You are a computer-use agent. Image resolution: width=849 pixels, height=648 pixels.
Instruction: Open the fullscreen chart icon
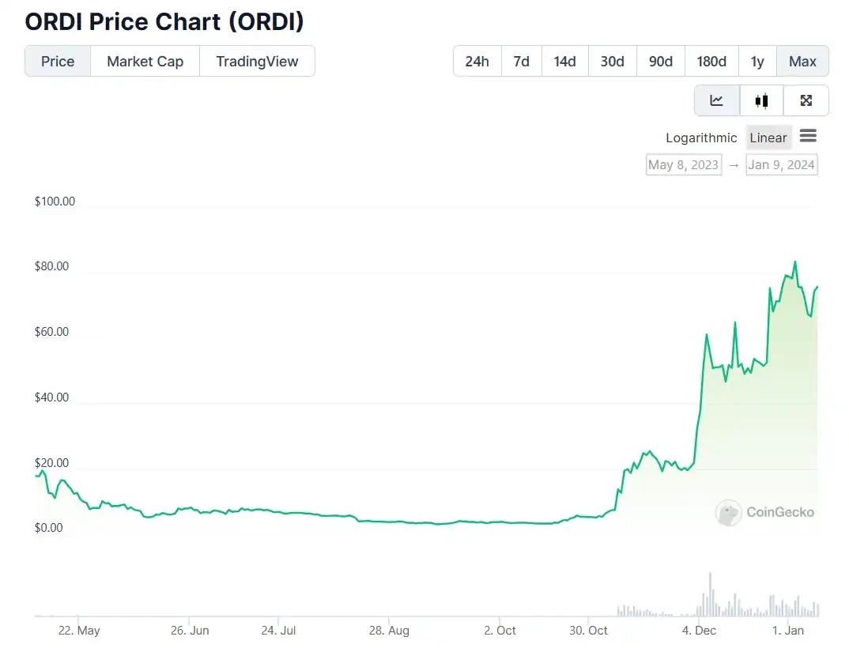[x=806, y=100]
